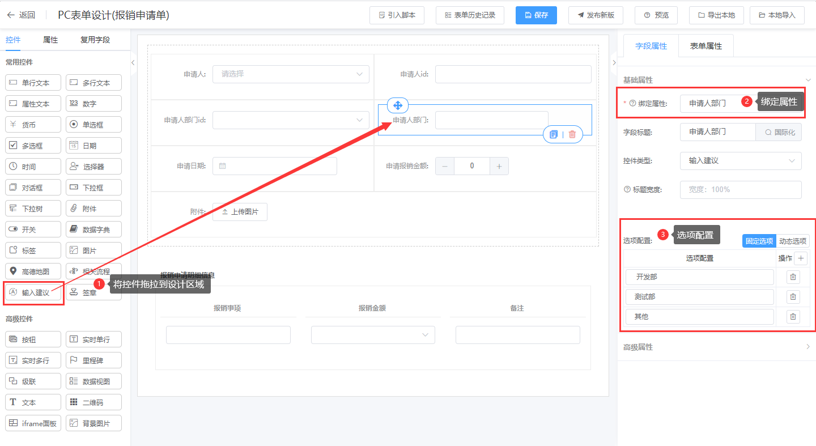This screenshot has height=446, width=816.
Task: Open the 表单属性 tab
Action: point(706,46)
